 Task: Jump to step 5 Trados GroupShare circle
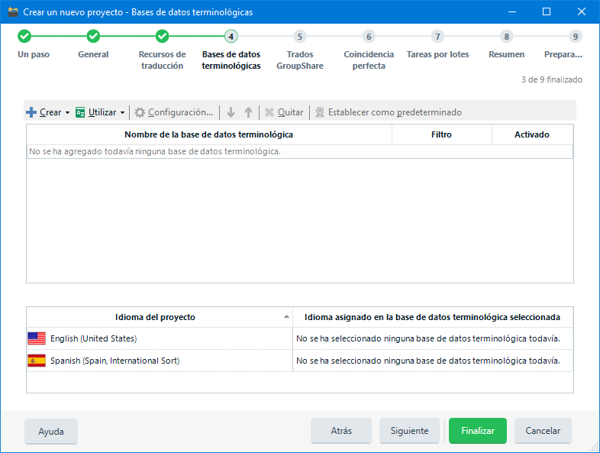300,37
